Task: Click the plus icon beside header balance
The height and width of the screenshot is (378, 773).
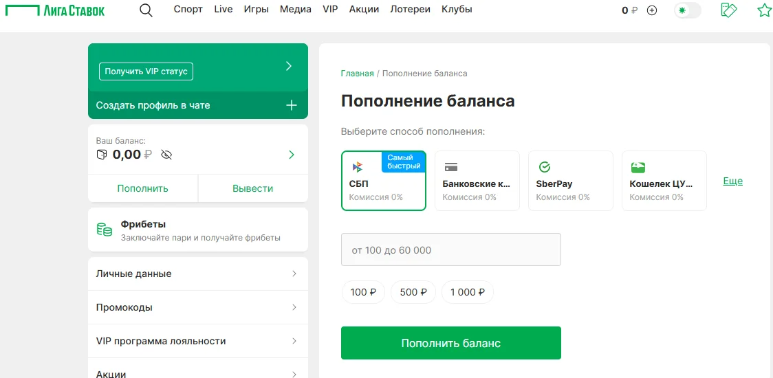Action: 652,10
